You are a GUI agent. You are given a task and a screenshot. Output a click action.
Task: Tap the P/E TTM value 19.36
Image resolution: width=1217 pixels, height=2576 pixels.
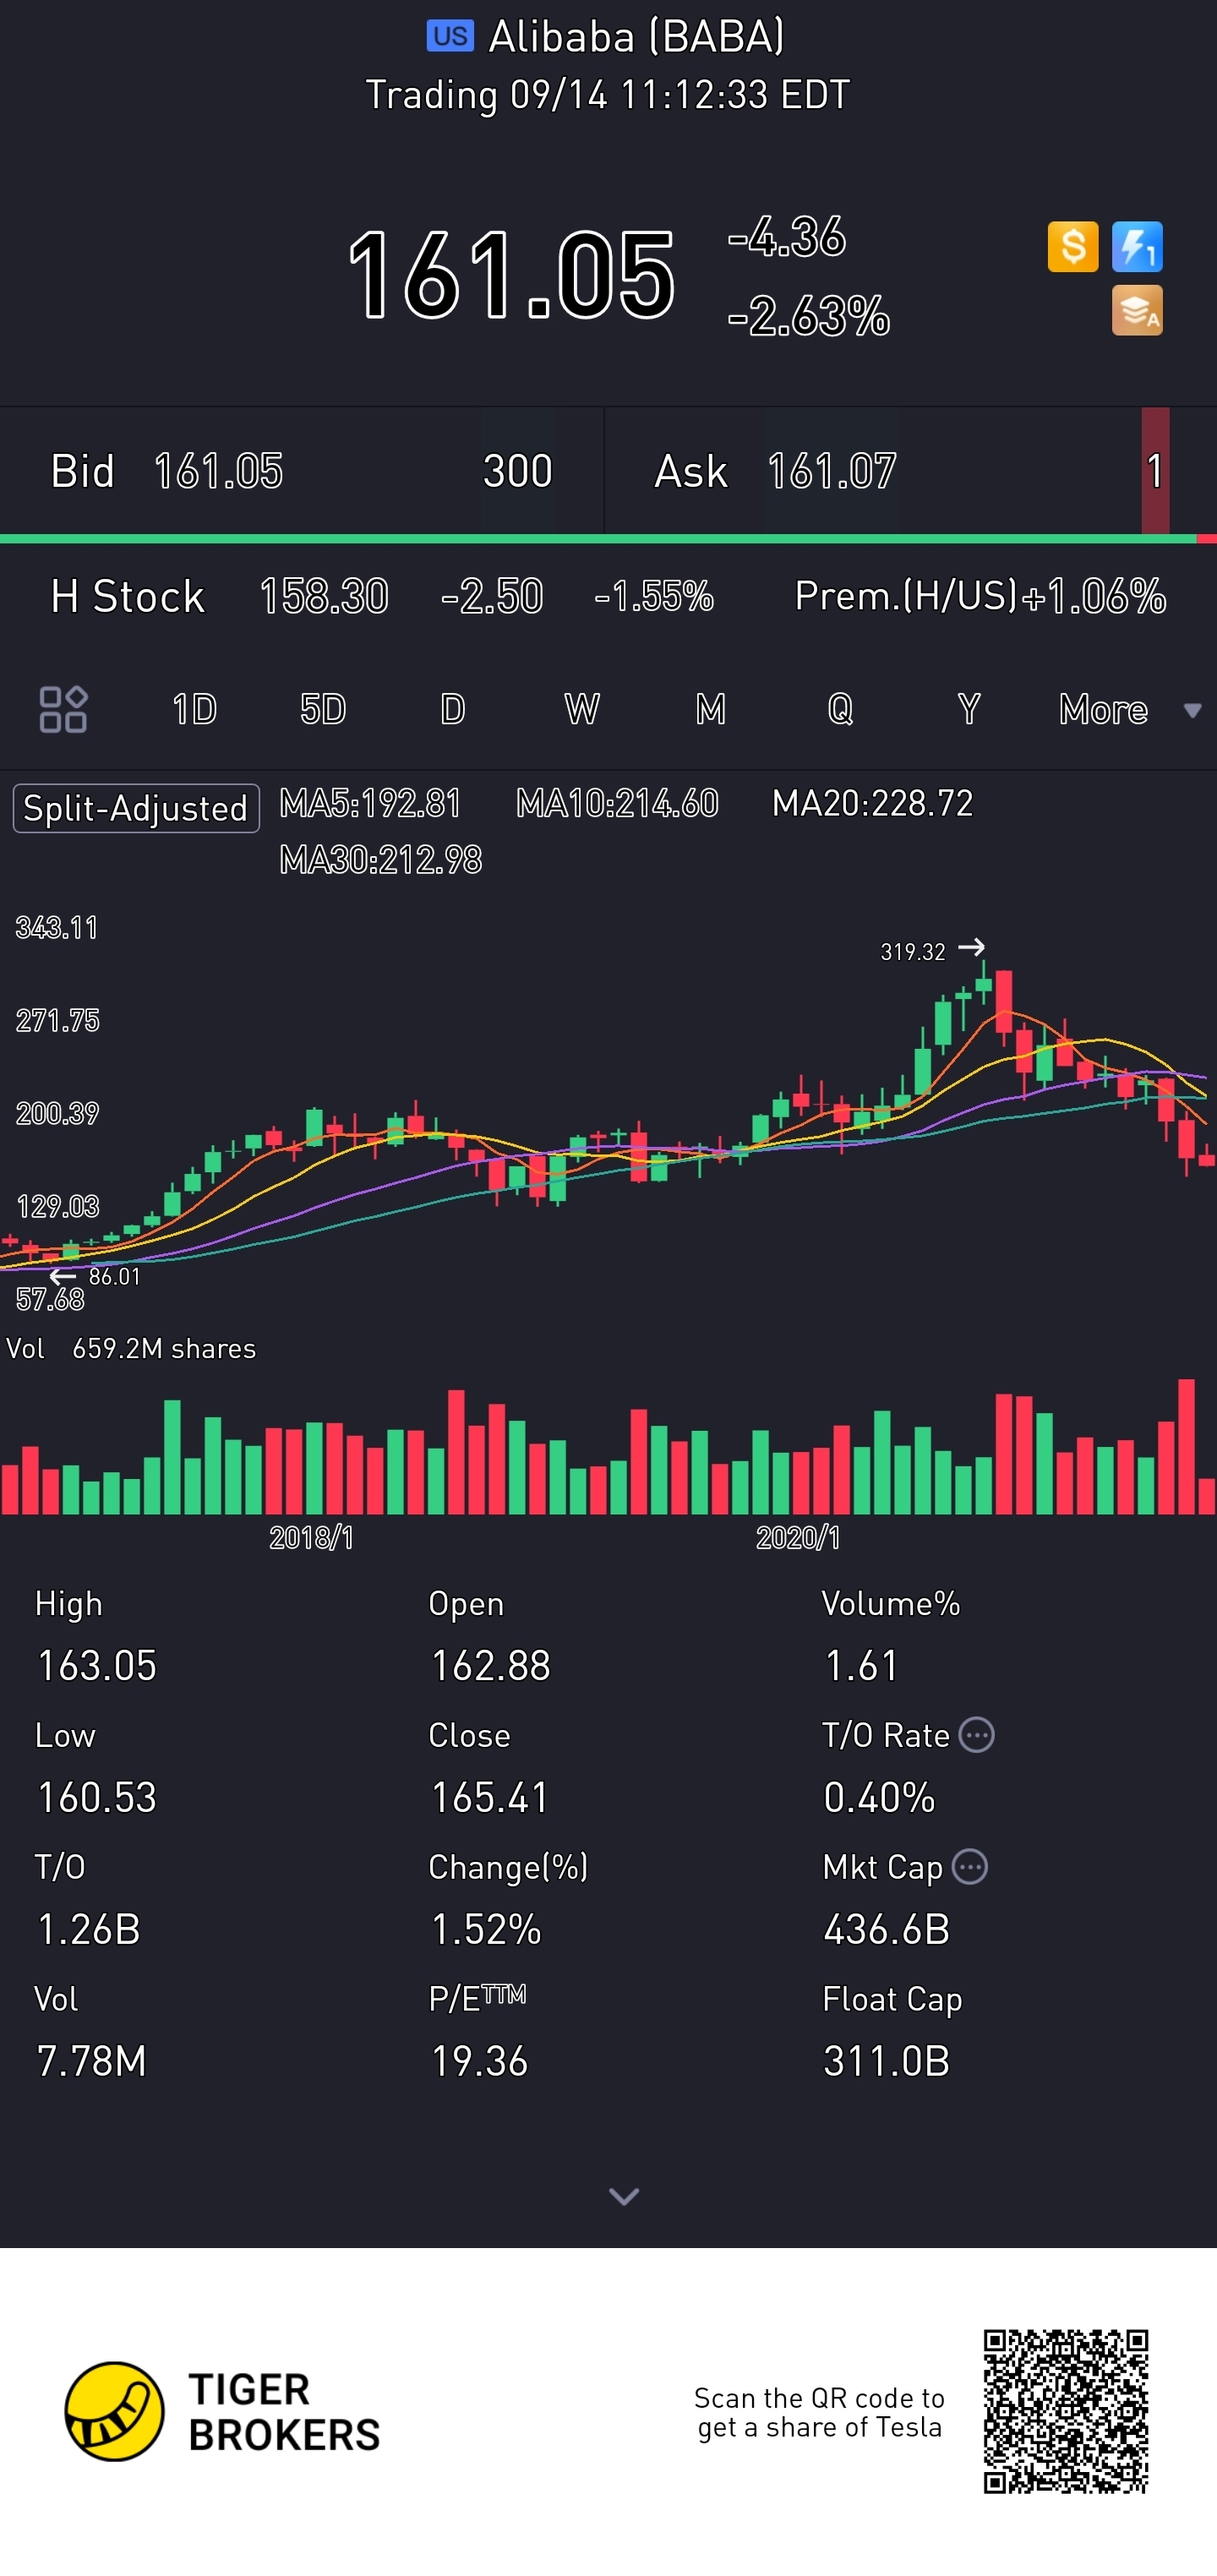click(x=479, y=2062)
